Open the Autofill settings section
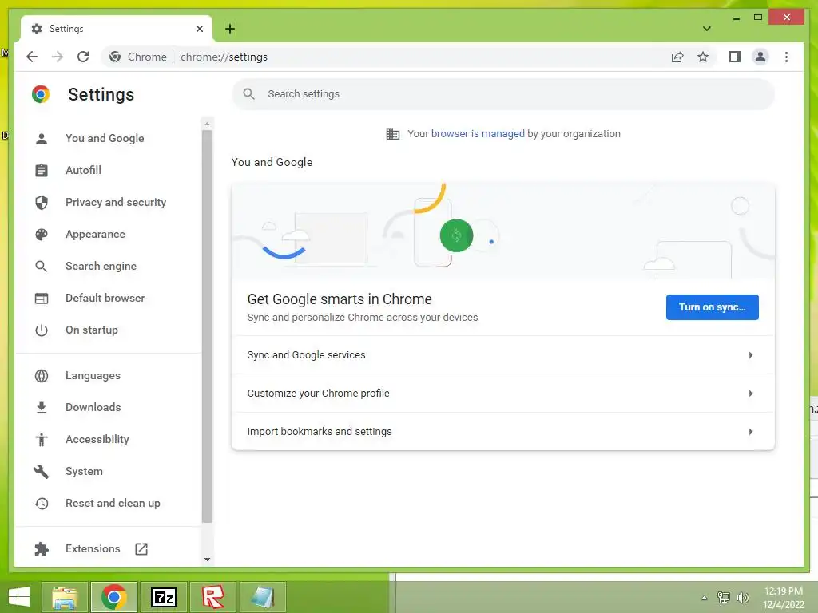The width and height of the screenshot is (818, 613). pos(83,171)
